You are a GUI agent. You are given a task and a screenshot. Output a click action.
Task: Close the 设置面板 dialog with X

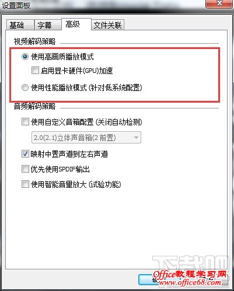(x=219, y=3)
